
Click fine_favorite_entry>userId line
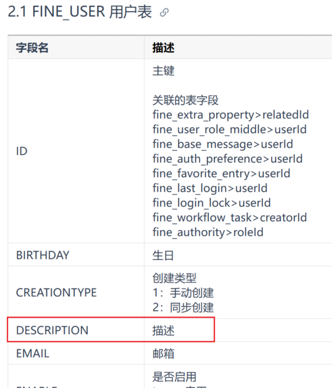pos(222,174)
